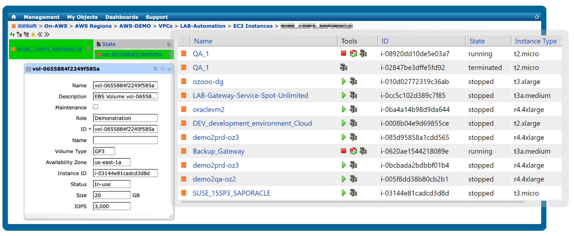Click the star favorite icon at top right

pos(537,17)
